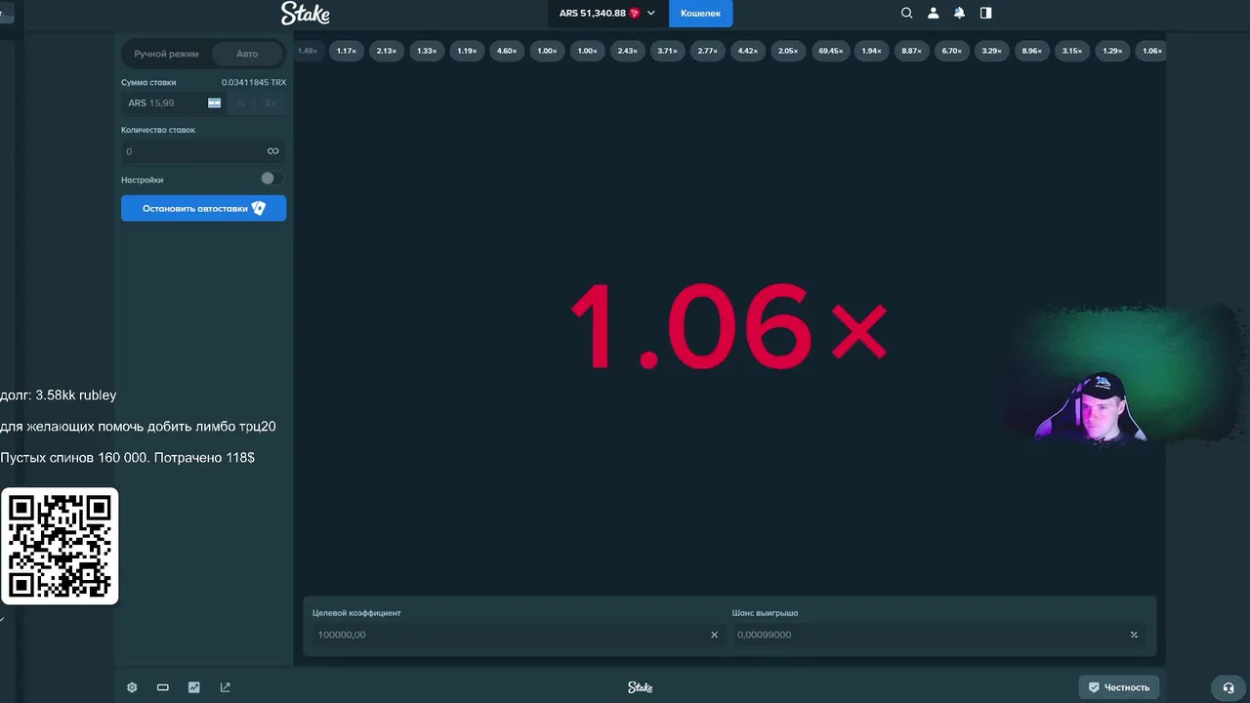Open the 3.71× history chip

[x=667, y=51]
